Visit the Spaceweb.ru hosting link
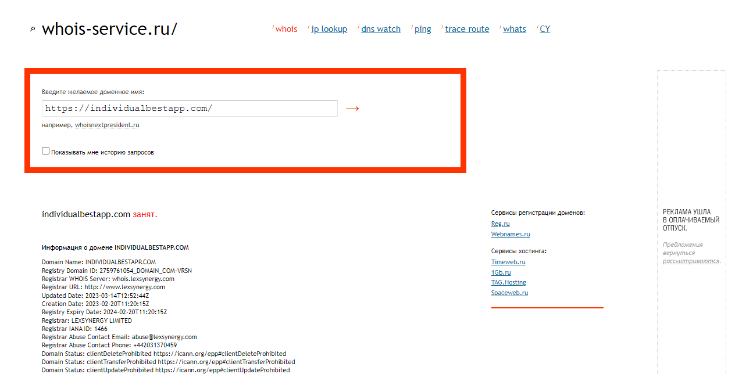The width and height of the screenshot is (746, 374). [509, 293]
